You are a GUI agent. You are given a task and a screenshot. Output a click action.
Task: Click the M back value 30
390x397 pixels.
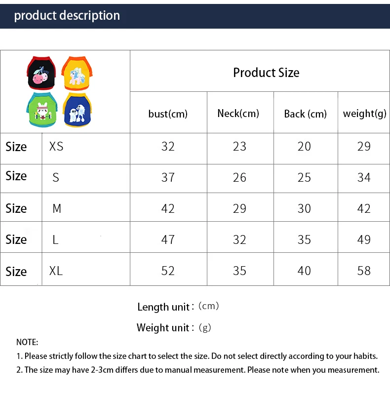(304, 208)
